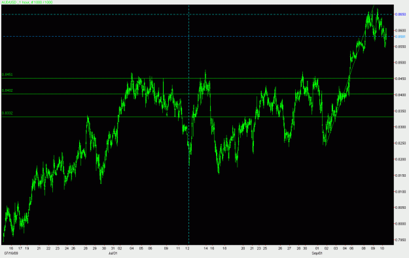Click the day 17 time axis label

pos(20,248)
